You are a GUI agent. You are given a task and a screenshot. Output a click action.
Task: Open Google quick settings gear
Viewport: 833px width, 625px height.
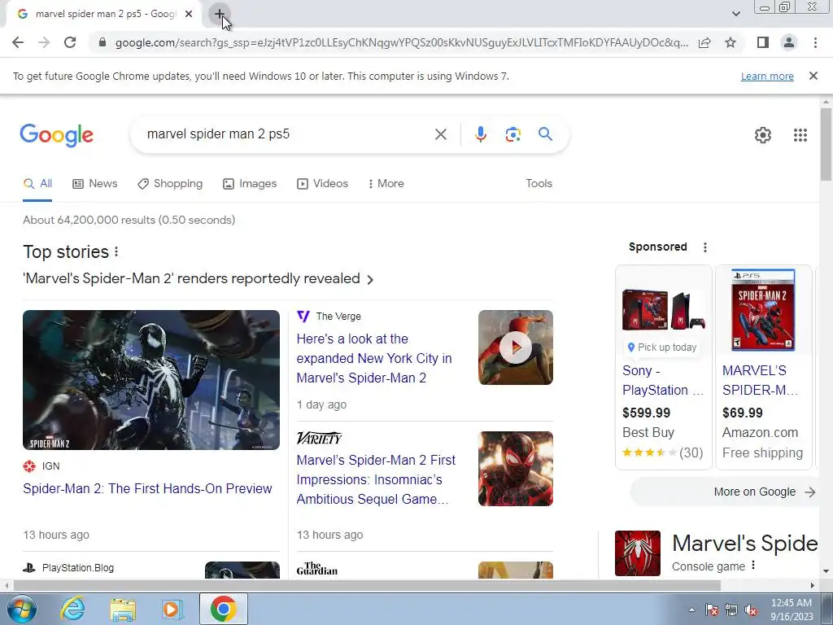pyautogui.click(x=763, y=135)
